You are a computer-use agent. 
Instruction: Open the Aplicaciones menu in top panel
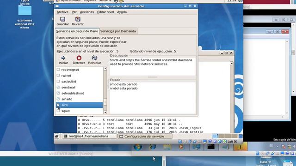[71, 1]
